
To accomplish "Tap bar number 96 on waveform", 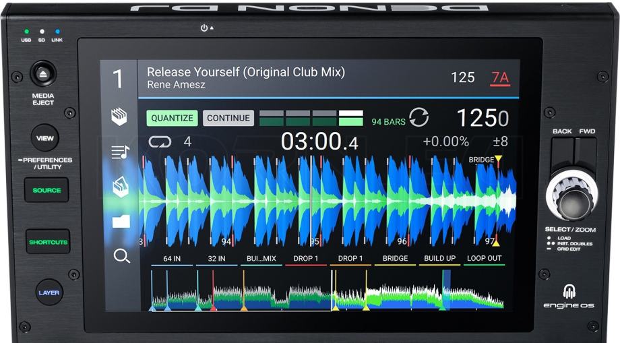I will click(x=402, y=241).
